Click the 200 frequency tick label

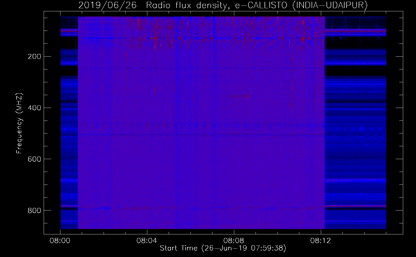pyautogui.click(x=34, y=57)
